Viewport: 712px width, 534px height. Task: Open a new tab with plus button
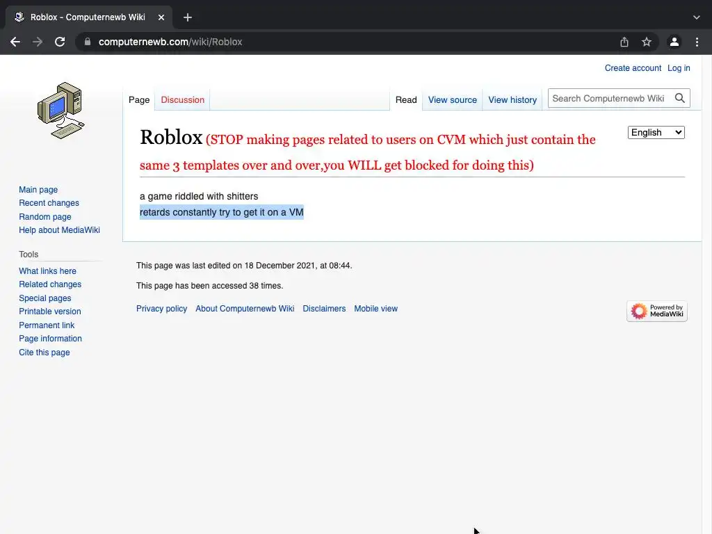pyautogui.click(x=188, y=17)
